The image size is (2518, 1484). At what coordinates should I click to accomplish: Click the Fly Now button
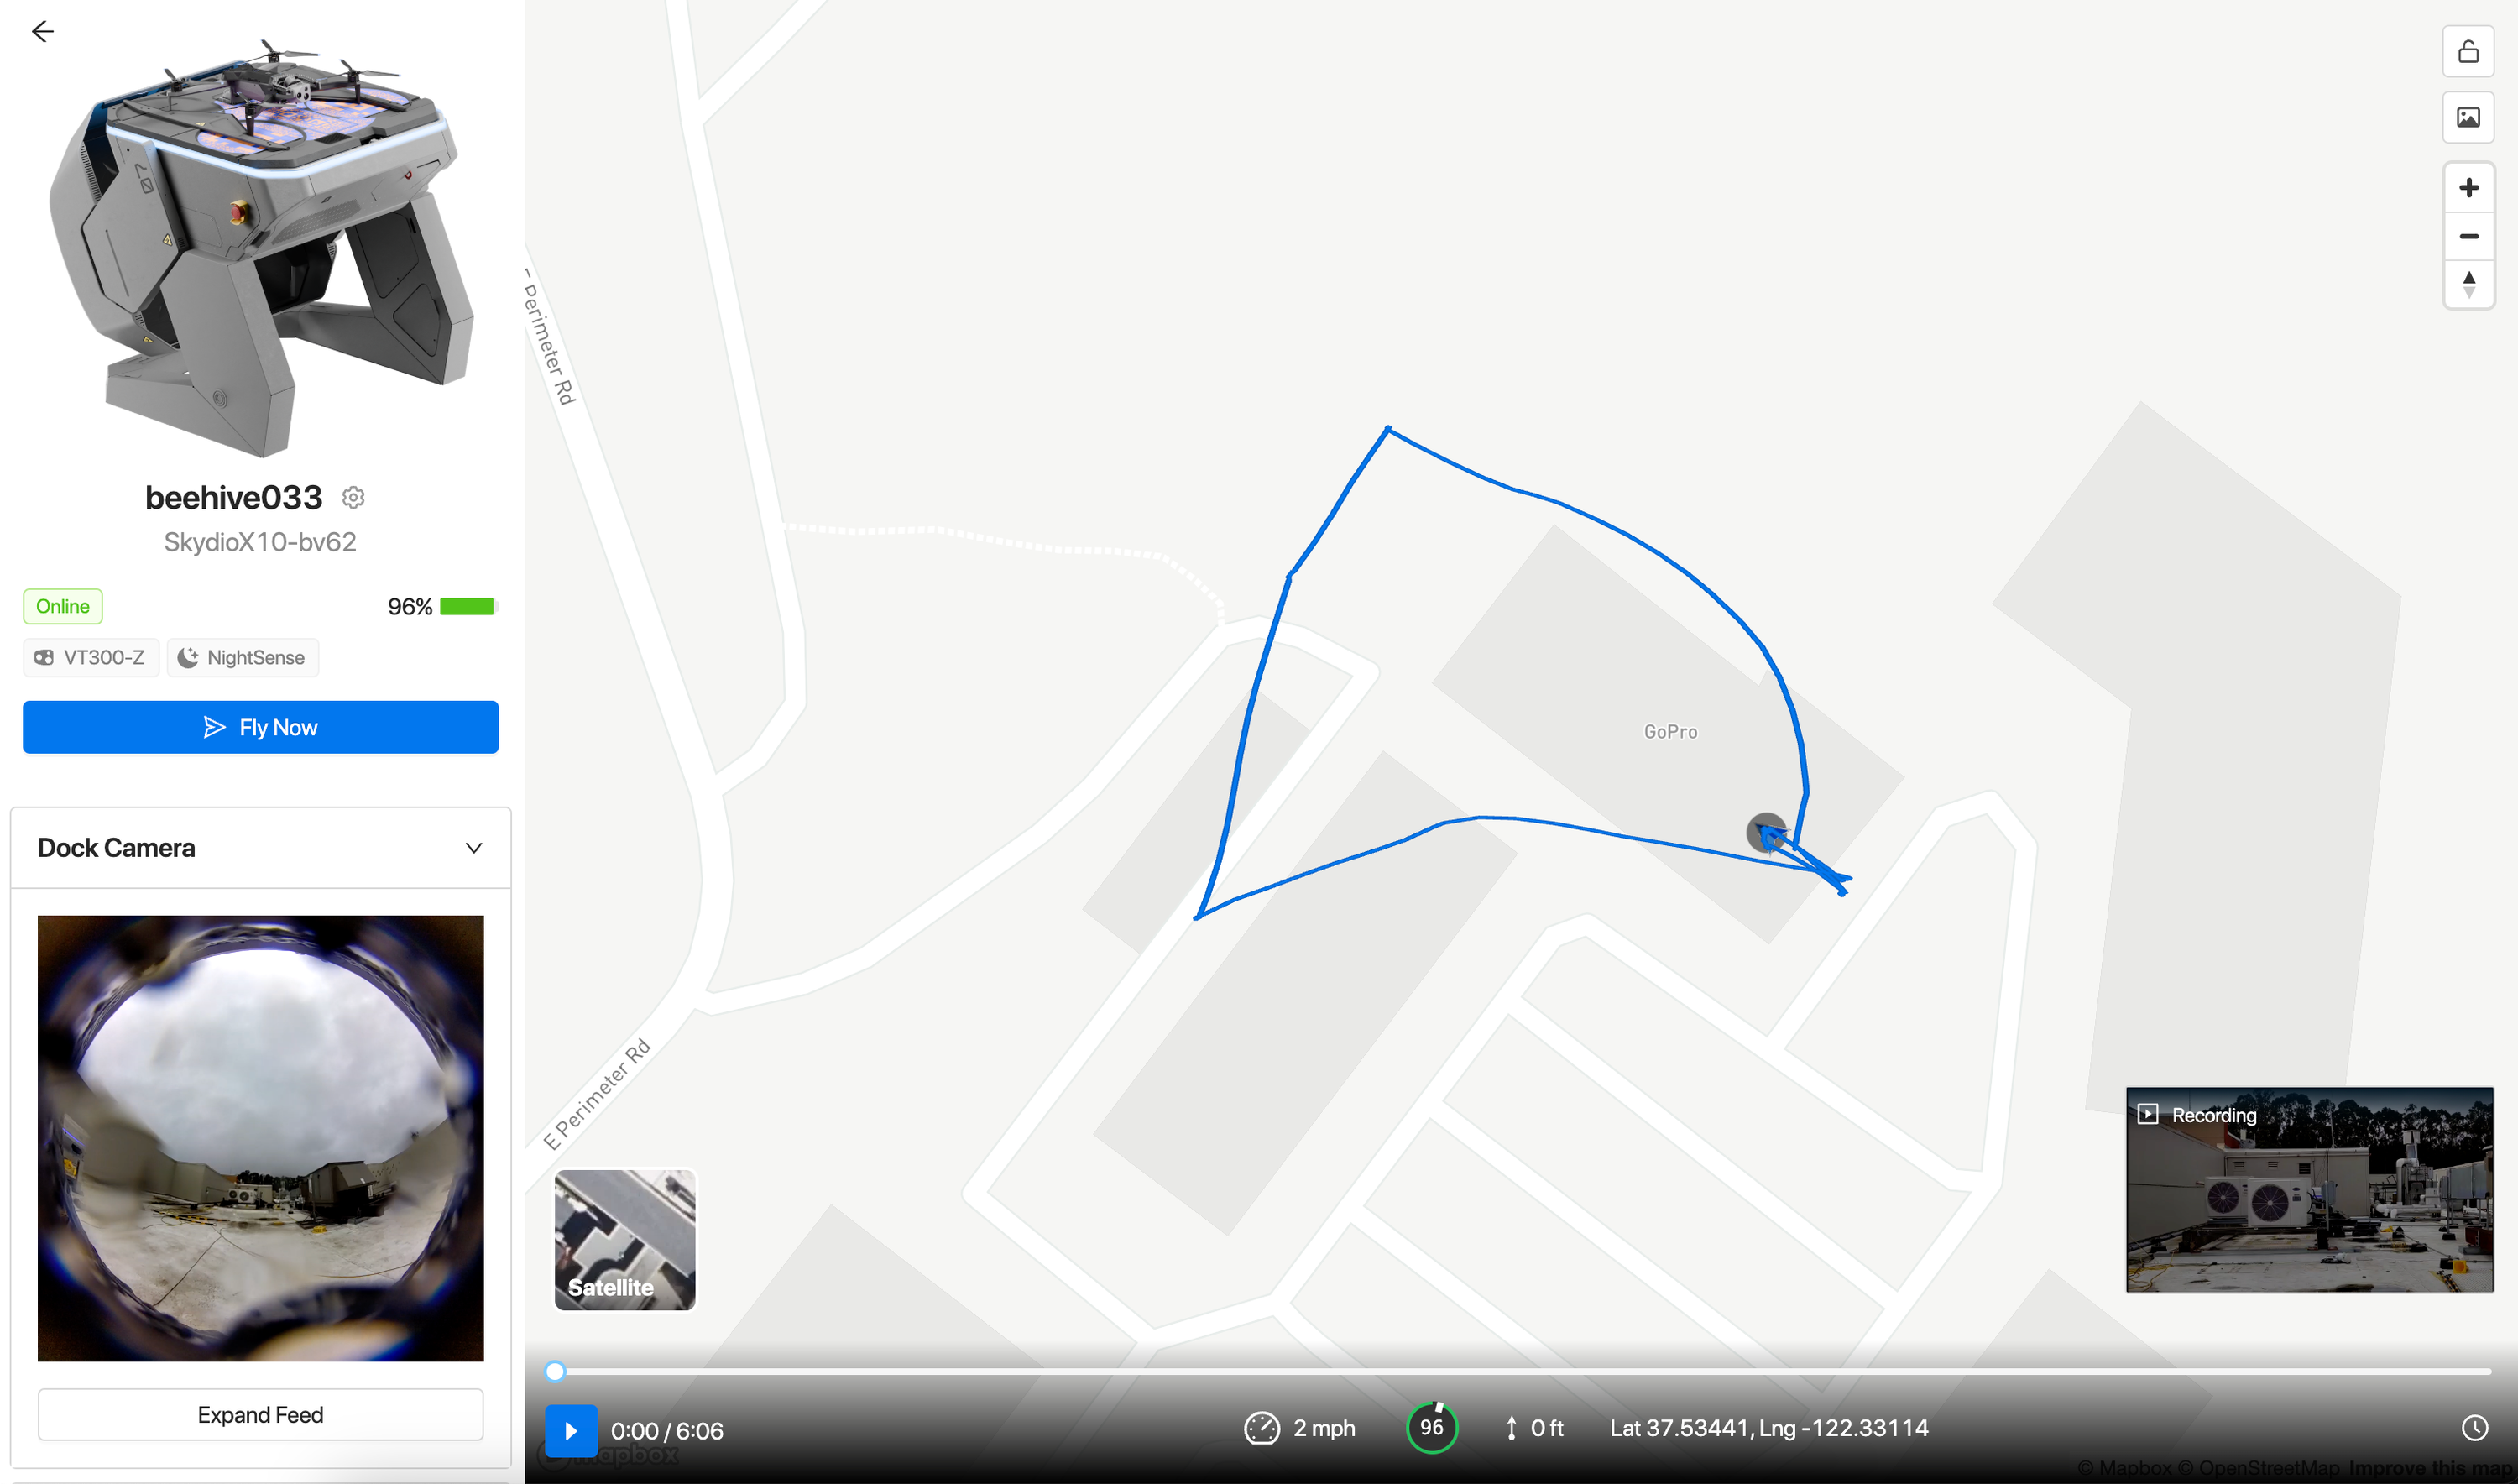coord(260,727)
